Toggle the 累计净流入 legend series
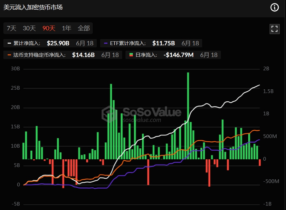Viewport: 286px width, 210px height. [50, 43]
